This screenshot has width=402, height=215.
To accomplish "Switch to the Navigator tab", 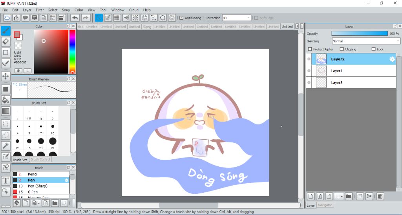I will [x=325, y=205].
